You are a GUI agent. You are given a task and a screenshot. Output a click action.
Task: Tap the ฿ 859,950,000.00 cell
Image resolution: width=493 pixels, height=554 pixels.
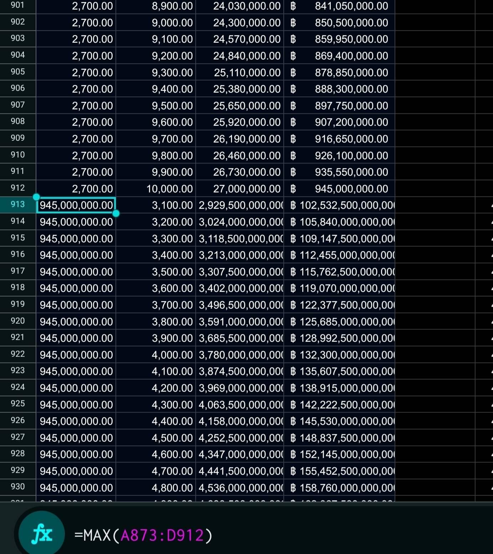coord(339,39)
